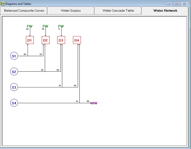Close the Diagrams and Tables window
The height and width of the screenshot is (149, 191).
[x=185, y=4]
